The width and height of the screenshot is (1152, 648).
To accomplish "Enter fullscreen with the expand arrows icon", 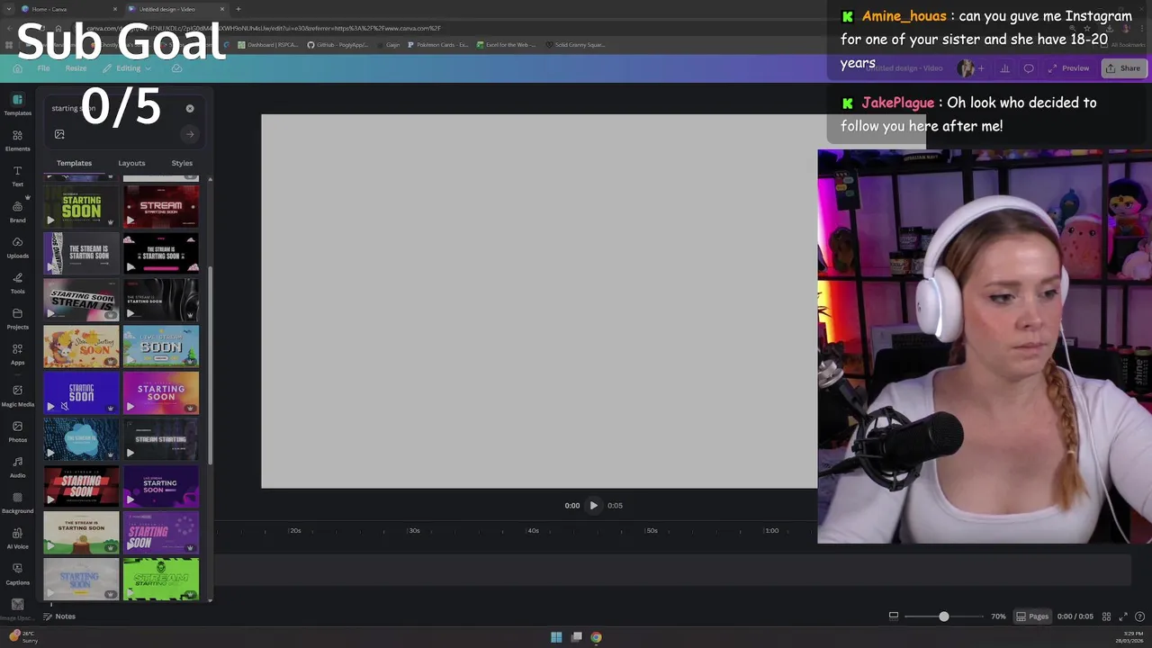I will click(1123, 616).
